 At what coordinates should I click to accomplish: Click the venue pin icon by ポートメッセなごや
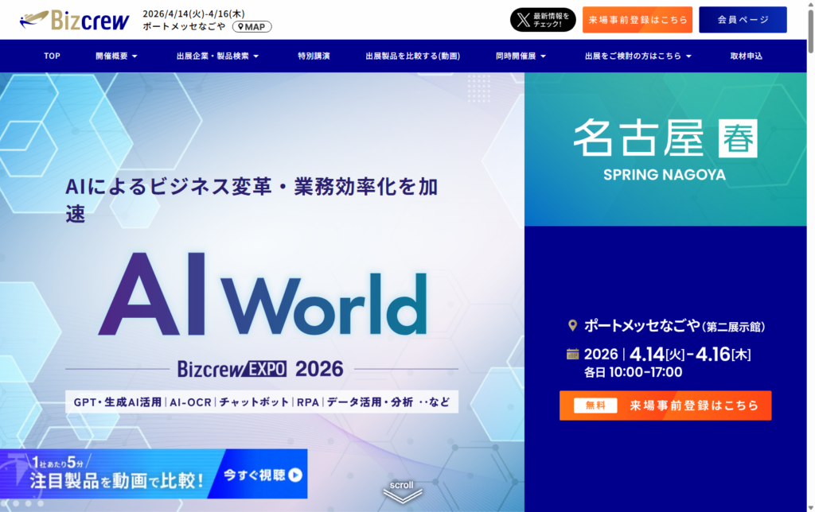click(x=571, y=326)
